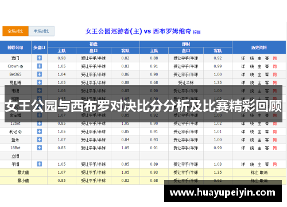Viewport: 287px width, 207px height.
Task: Open the 详 link in 盈禾 row
Action: click(243, 140)
